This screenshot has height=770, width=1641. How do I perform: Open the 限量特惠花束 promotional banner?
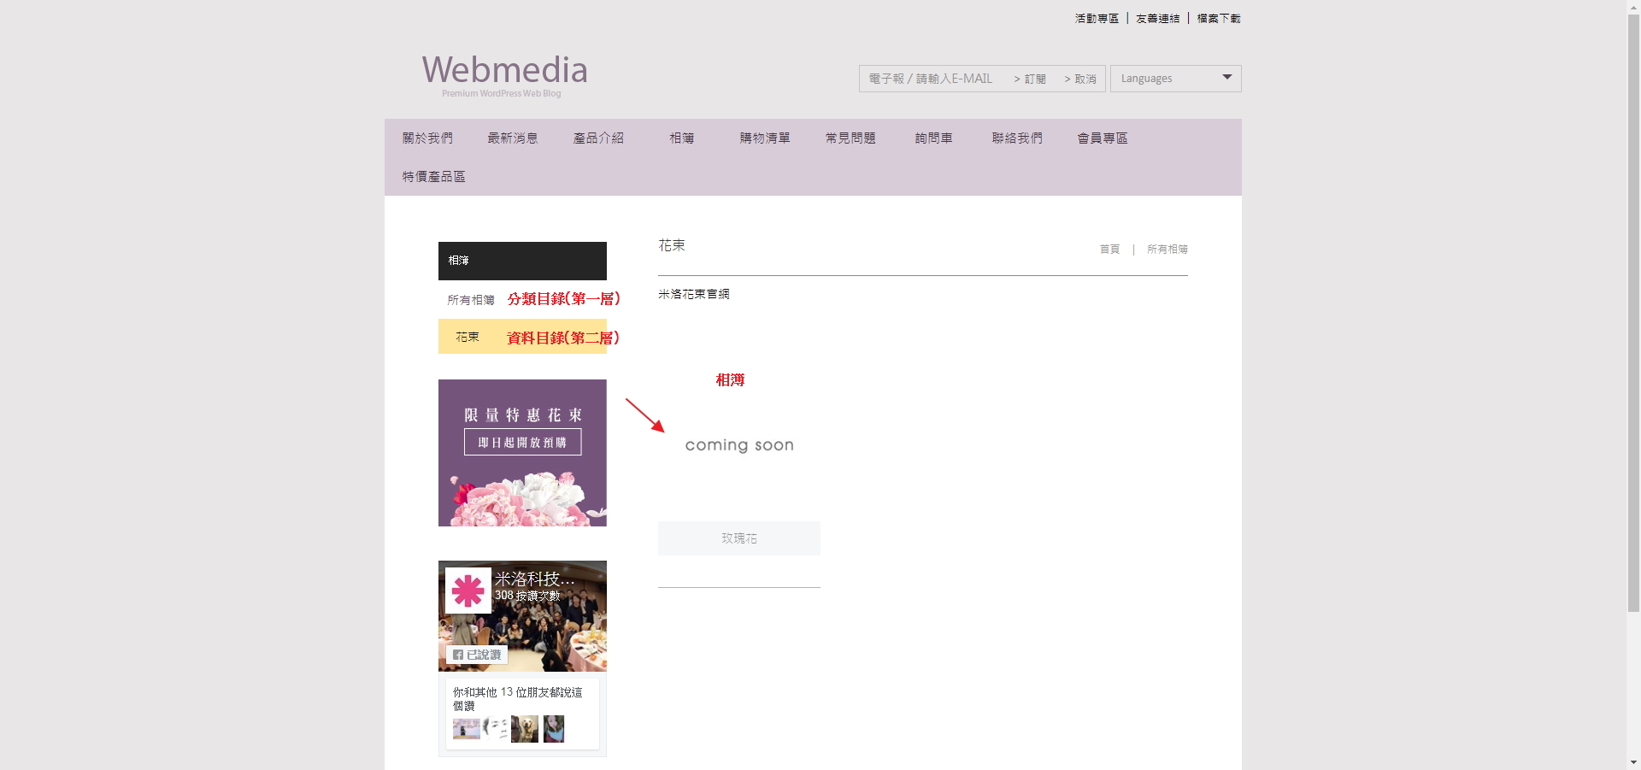click(x=522, y=453)
